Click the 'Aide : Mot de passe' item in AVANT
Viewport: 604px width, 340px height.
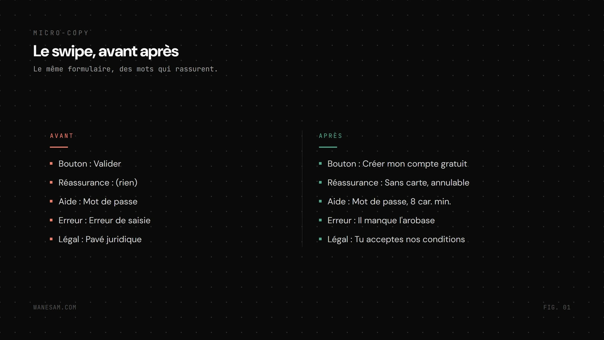[x=98, y=201]
